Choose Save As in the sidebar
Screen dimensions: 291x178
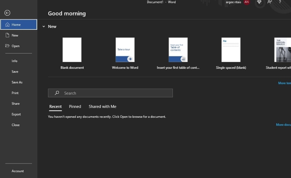point(17,82)
